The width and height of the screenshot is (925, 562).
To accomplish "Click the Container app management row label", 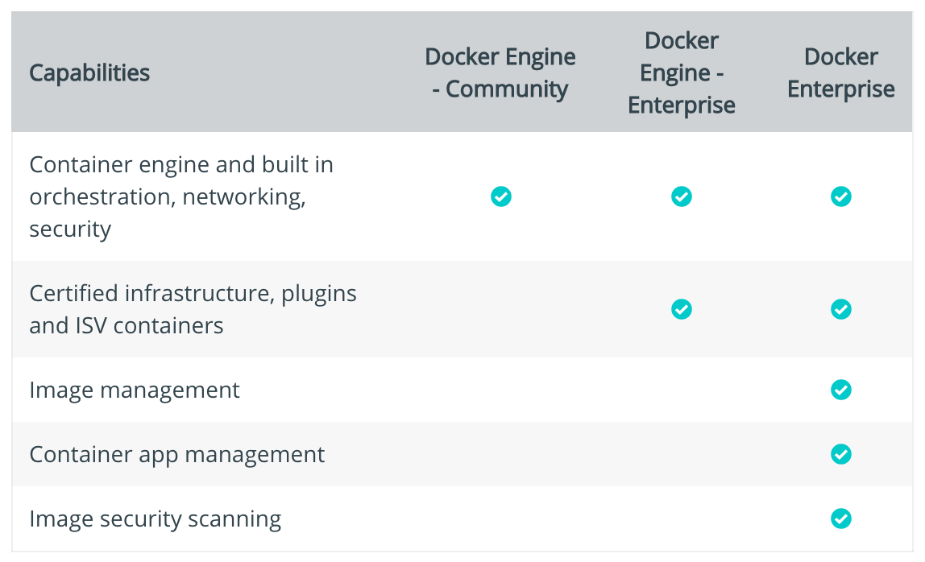I will pos(176,455).
